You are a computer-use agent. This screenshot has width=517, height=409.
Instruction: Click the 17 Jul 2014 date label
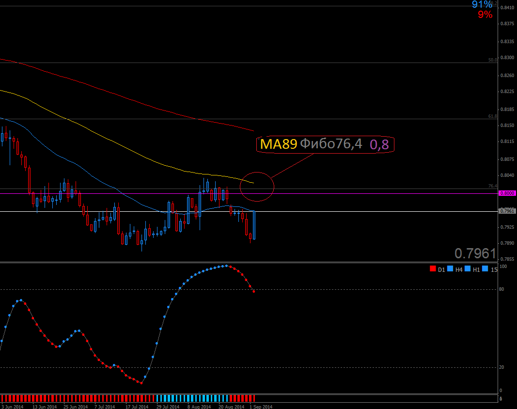[x=137, y=407]
